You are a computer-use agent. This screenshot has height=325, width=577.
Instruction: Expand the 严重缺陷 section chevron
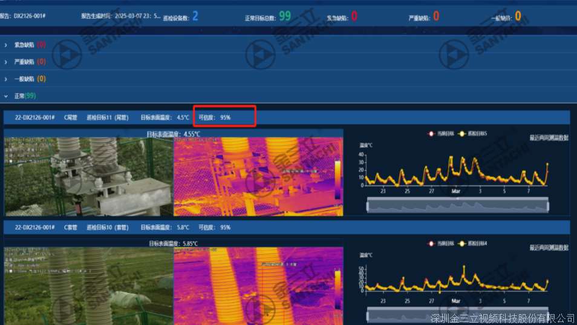6,62
